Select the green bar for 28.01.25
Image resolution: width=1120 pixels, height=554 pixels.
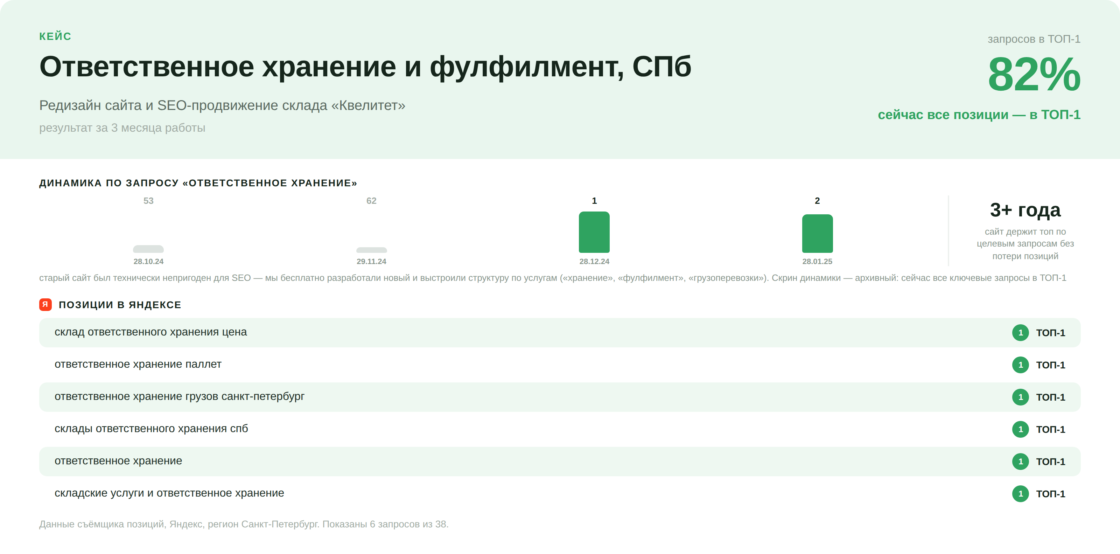pos(817,234)
